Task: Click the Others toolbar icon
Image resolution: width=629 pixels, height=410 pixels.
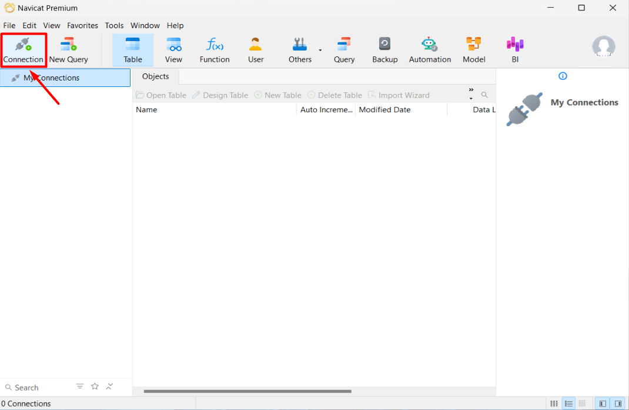Action: [300, 50]
